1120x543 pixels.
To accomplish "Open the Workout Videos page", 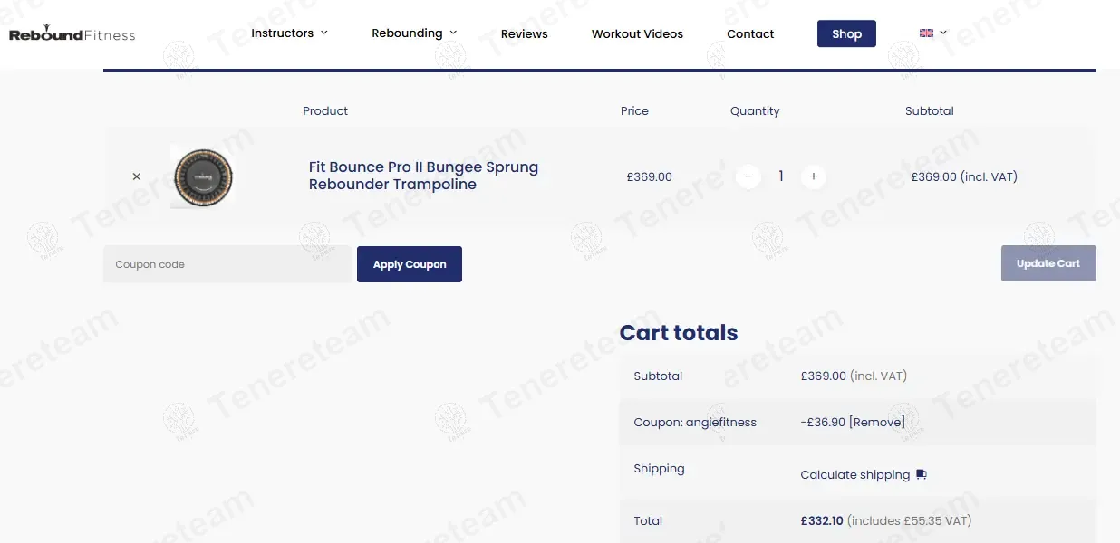I will click(x=637, y=34).
